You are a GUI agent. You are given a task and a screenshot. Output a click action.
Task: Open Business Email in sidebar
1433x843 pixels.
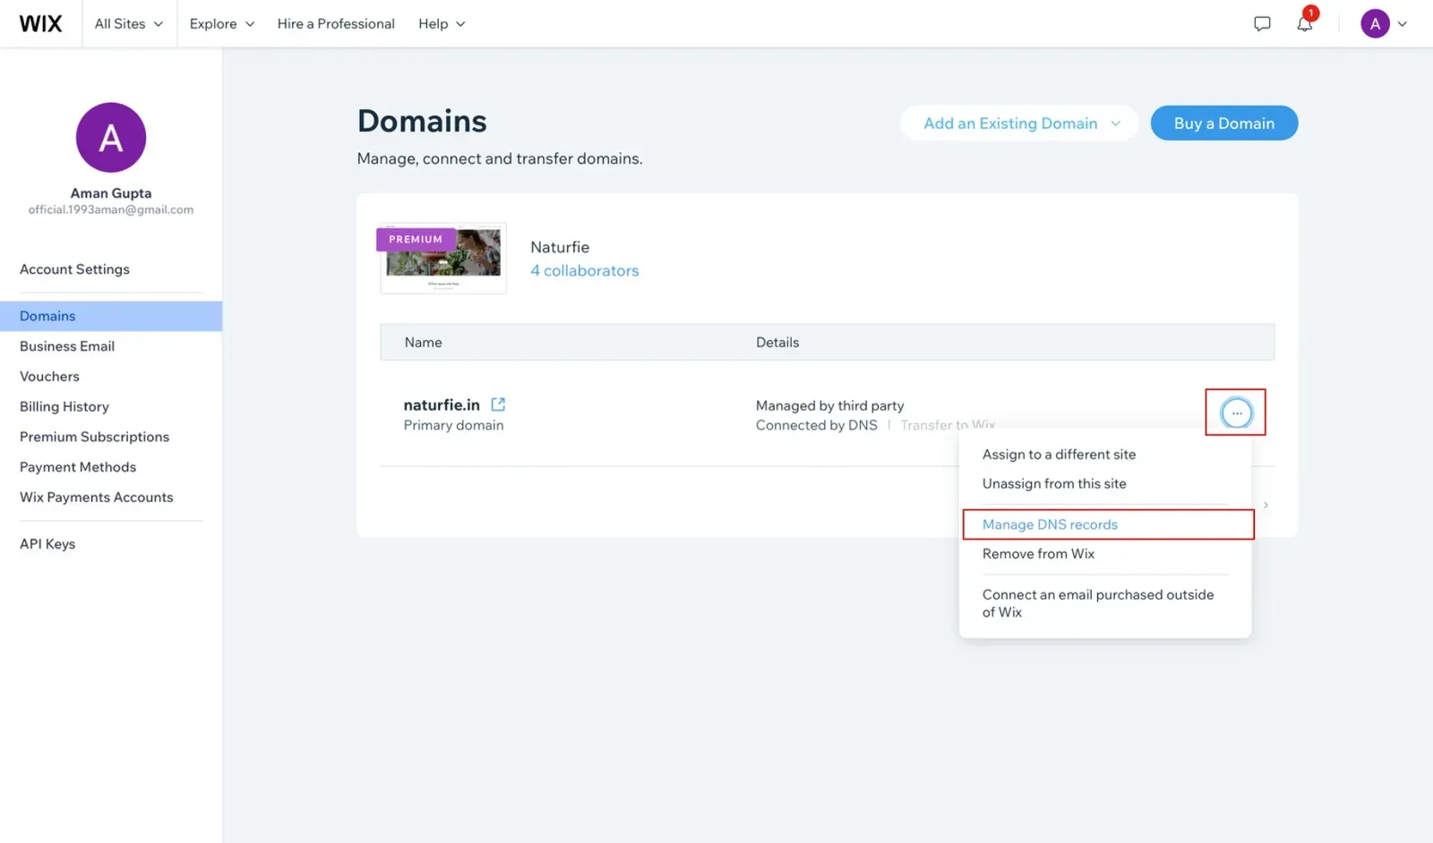[67, 346]
